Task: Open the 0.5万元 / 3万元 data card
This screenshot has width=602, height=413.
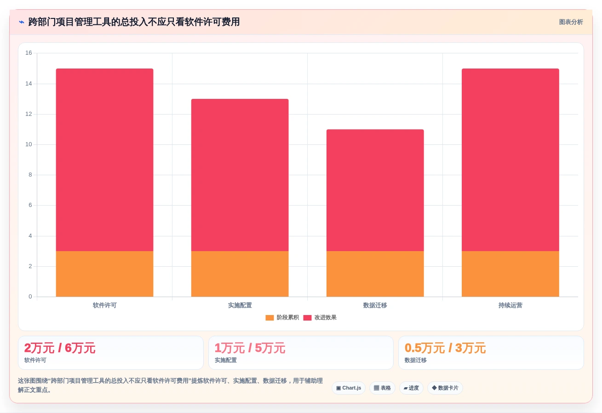Action: coord(491,353)
